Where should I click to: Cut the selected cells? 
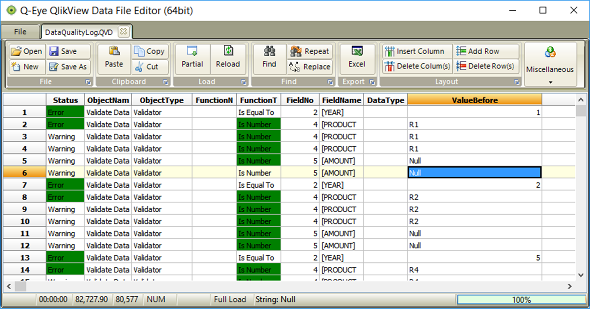point(150,67)
